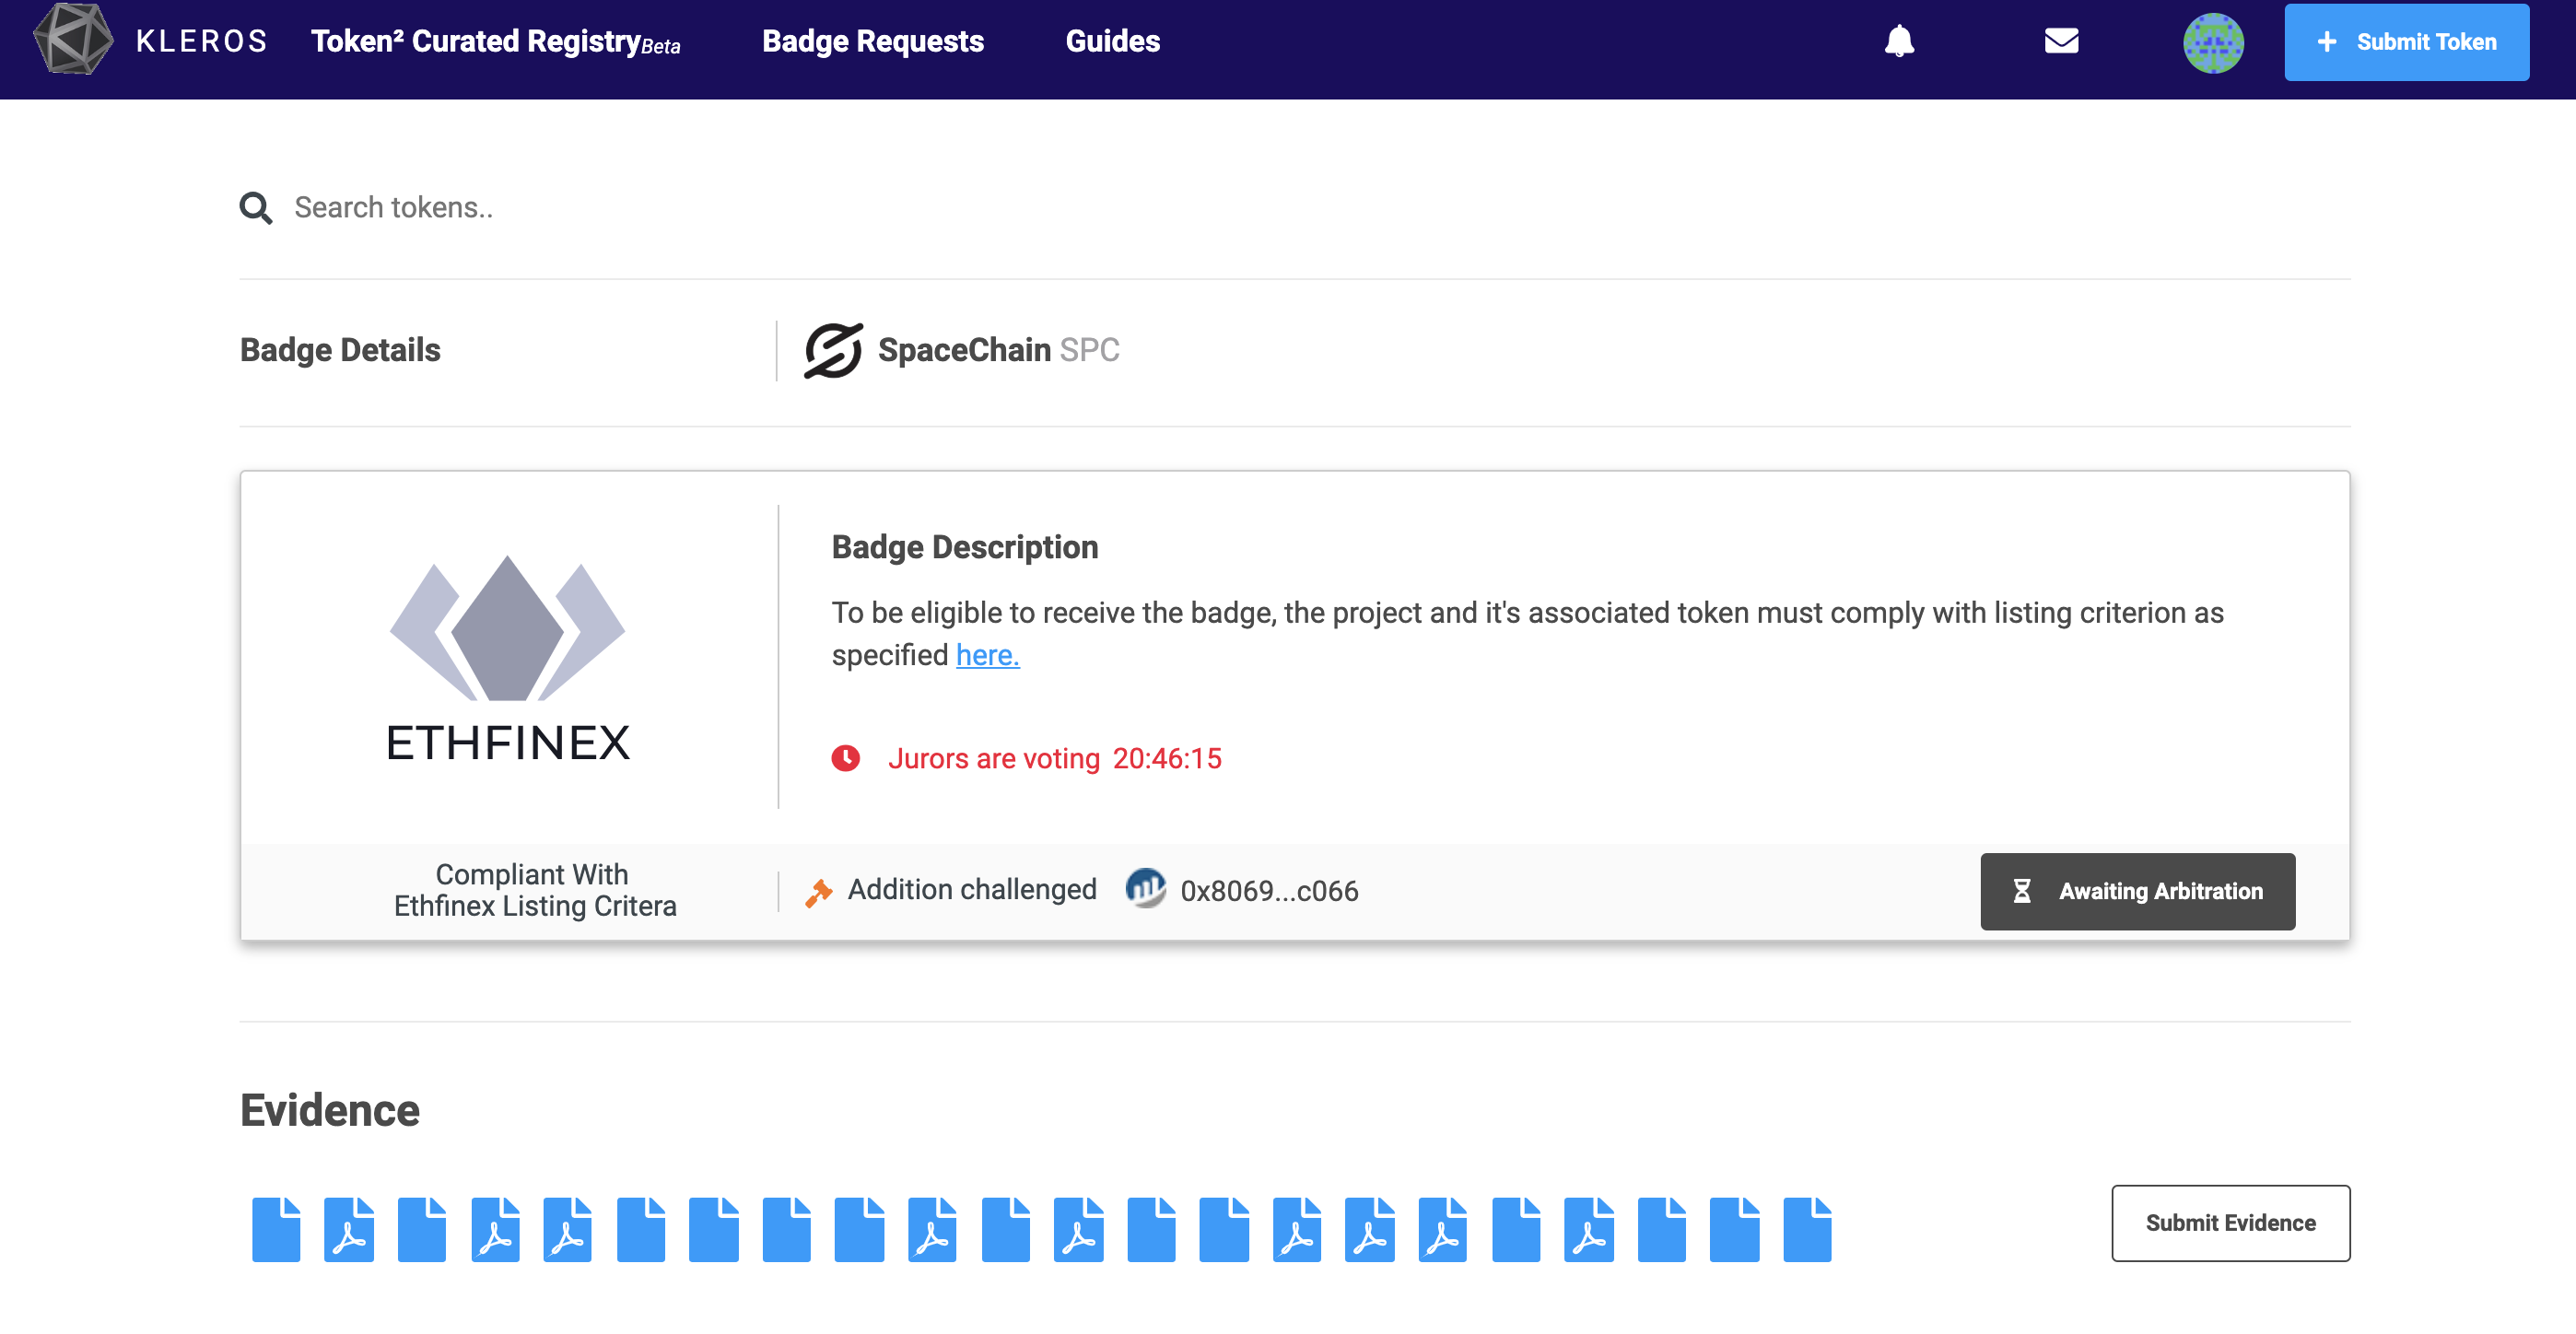Open the last evidence file icon

[x=1806, y=1228]
